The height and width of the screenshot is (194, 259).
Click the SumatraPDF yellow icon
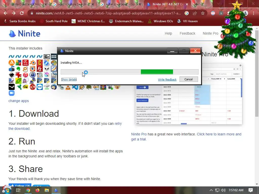click(x=26, y=87)
